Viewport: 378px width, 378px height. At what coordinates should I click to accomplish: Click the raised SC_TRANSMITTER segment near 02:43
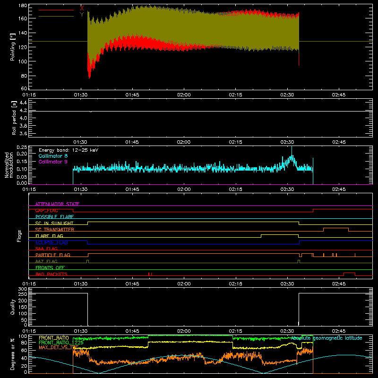coord(336,228)
